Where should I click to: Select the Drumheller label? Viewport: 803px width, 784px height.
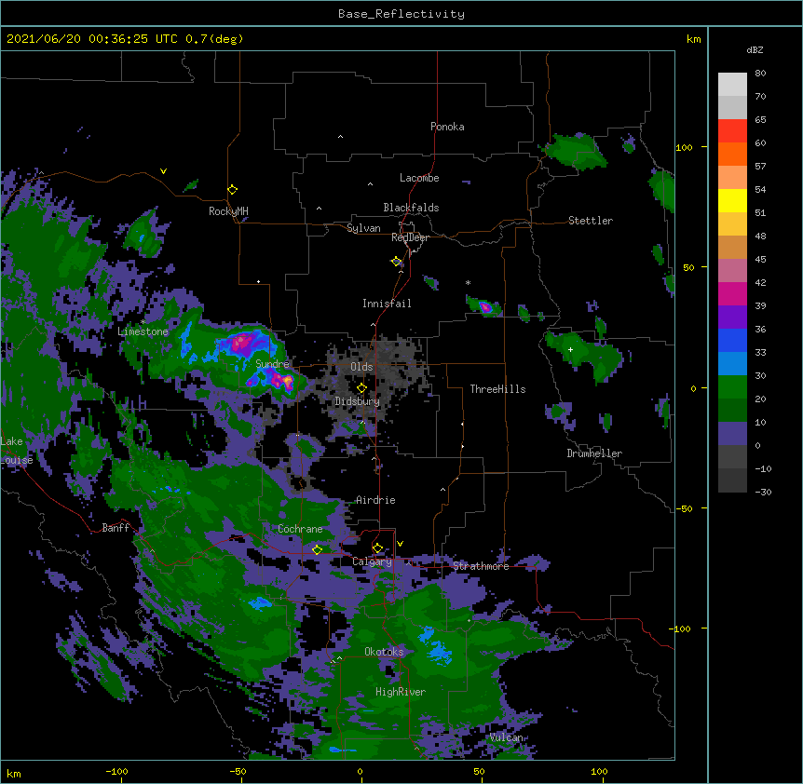point(594,453)
